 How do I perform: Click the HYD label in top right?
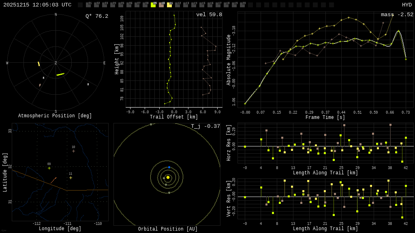406,5
